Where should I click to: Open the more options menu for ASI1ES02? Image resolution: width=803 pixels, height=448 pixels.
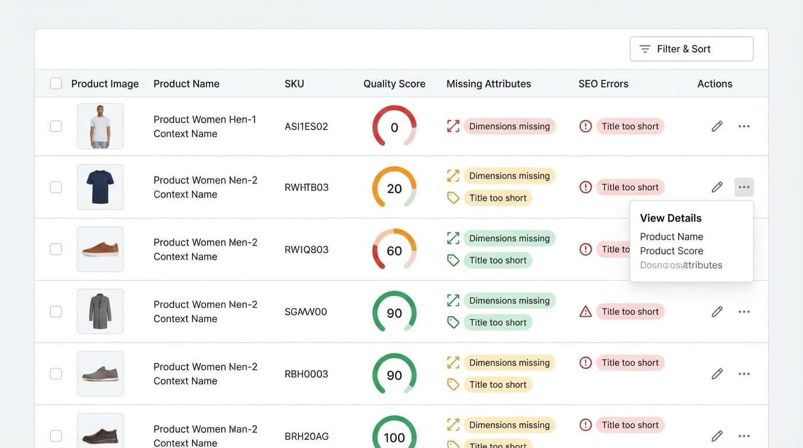(x=744, y=126)
